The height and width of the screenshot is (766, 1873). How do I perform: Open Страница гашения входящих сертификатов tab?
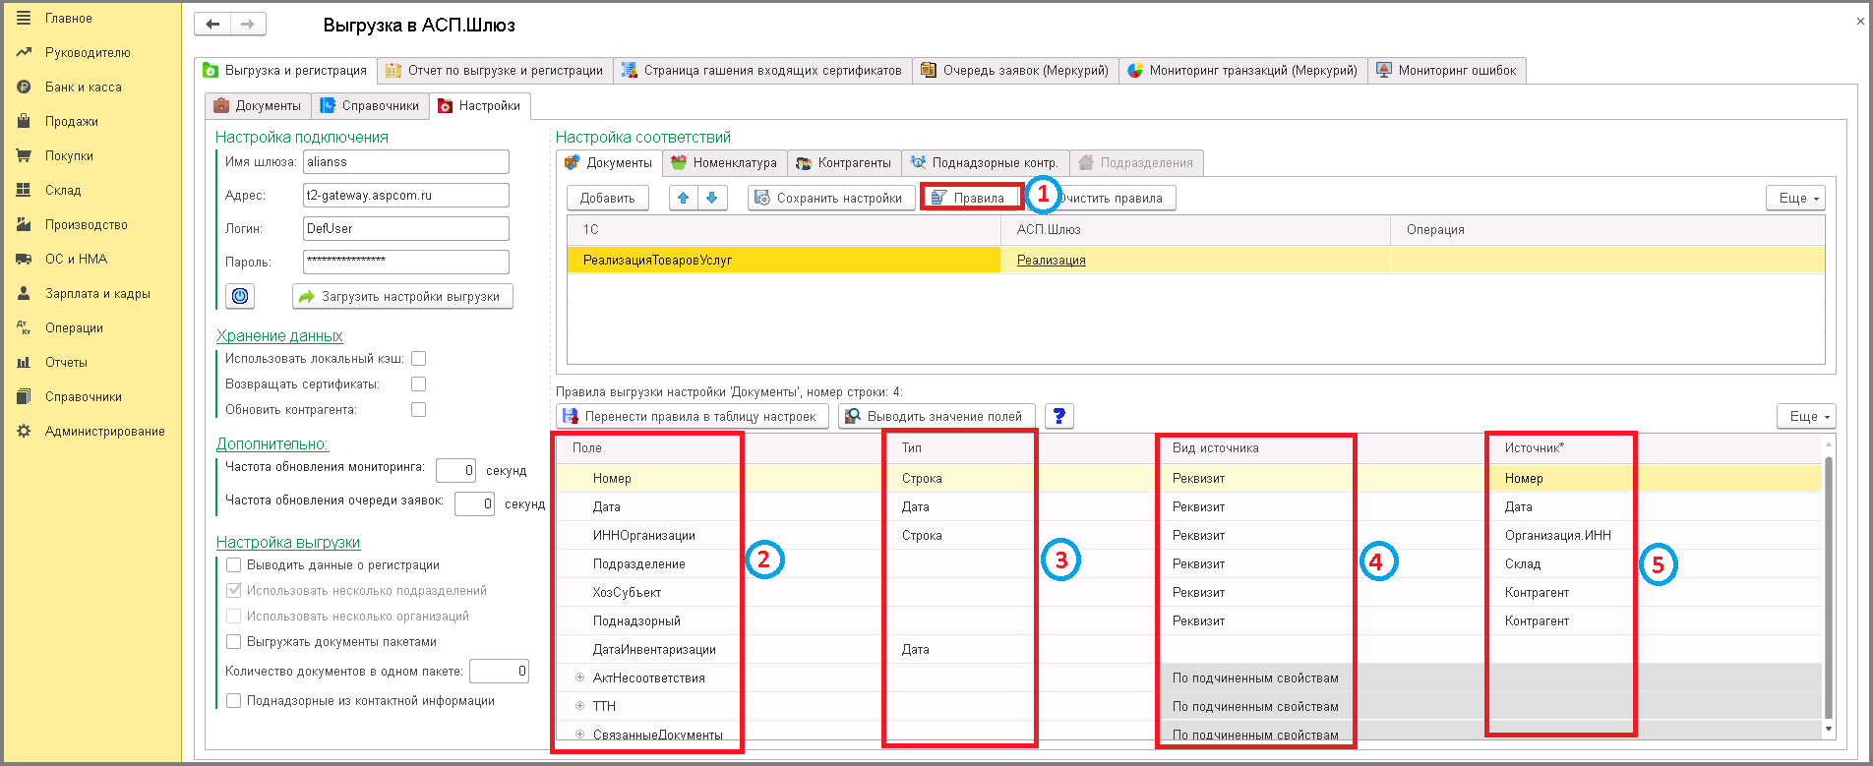(762, 71)
